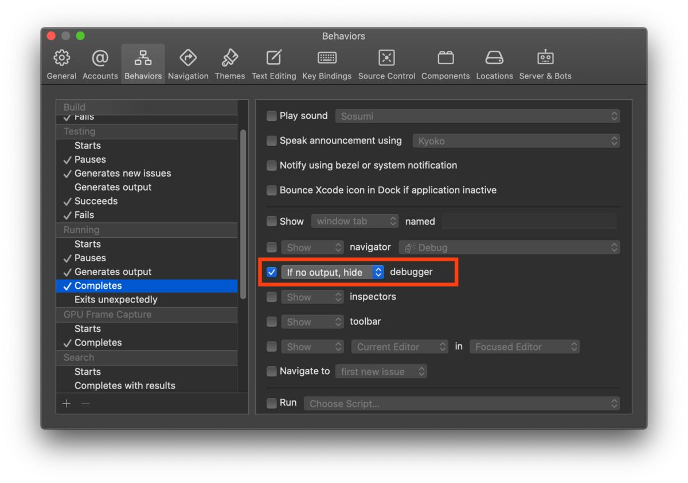Screen dimensions: 688x483
Task: Enable the Navigate to checkbox
Action: point(272,371)
